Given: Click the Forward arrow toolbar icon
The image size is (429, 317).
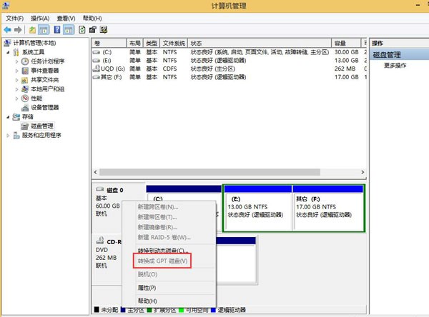Looking at the screenshot, I should [x=18, y=30].
